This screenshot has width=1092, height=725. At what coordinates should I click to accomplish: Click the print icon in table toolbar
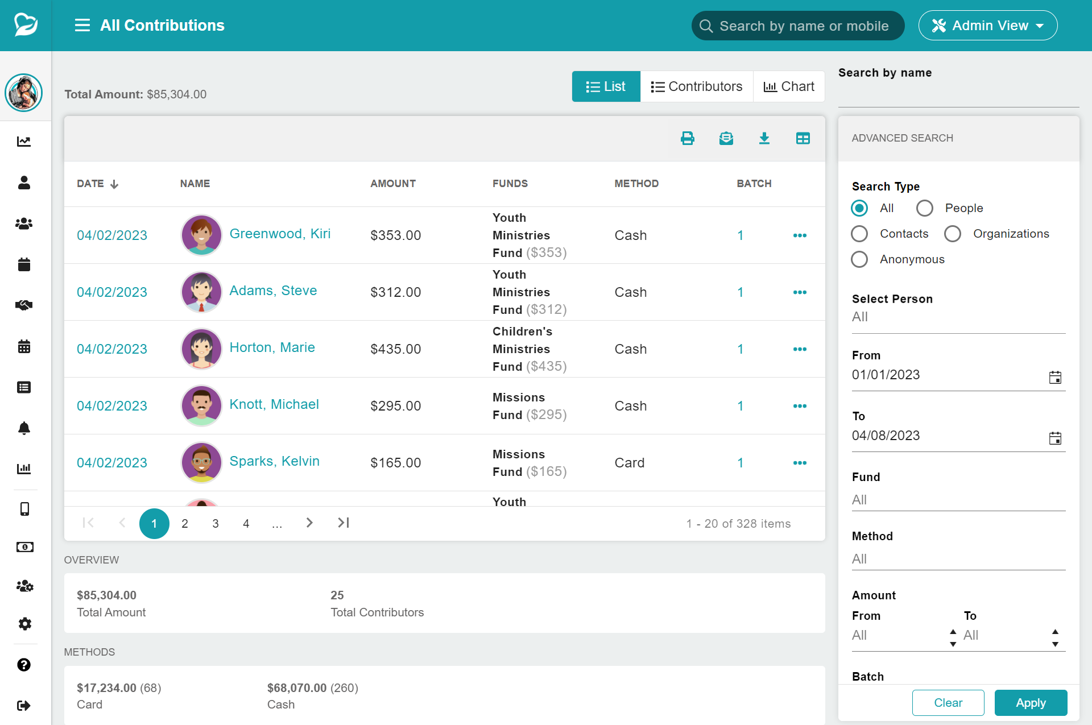click(x=688, y=138)
